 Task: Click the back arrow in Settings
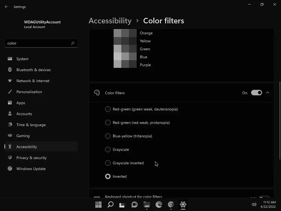click(x=7, y=7)
